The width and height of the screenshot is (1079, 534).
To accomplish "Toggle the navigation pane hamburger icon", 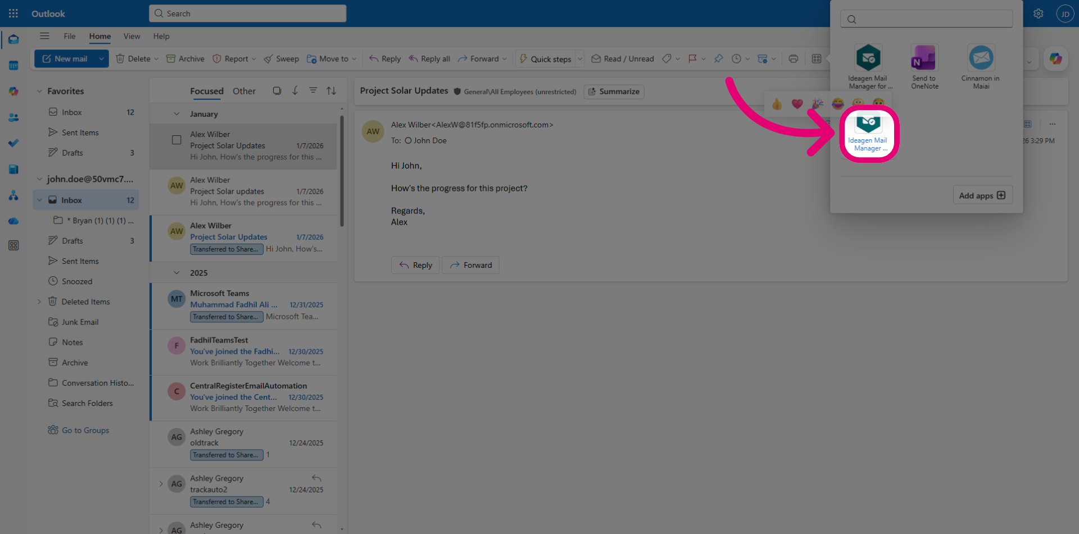I will coord(44,36).
